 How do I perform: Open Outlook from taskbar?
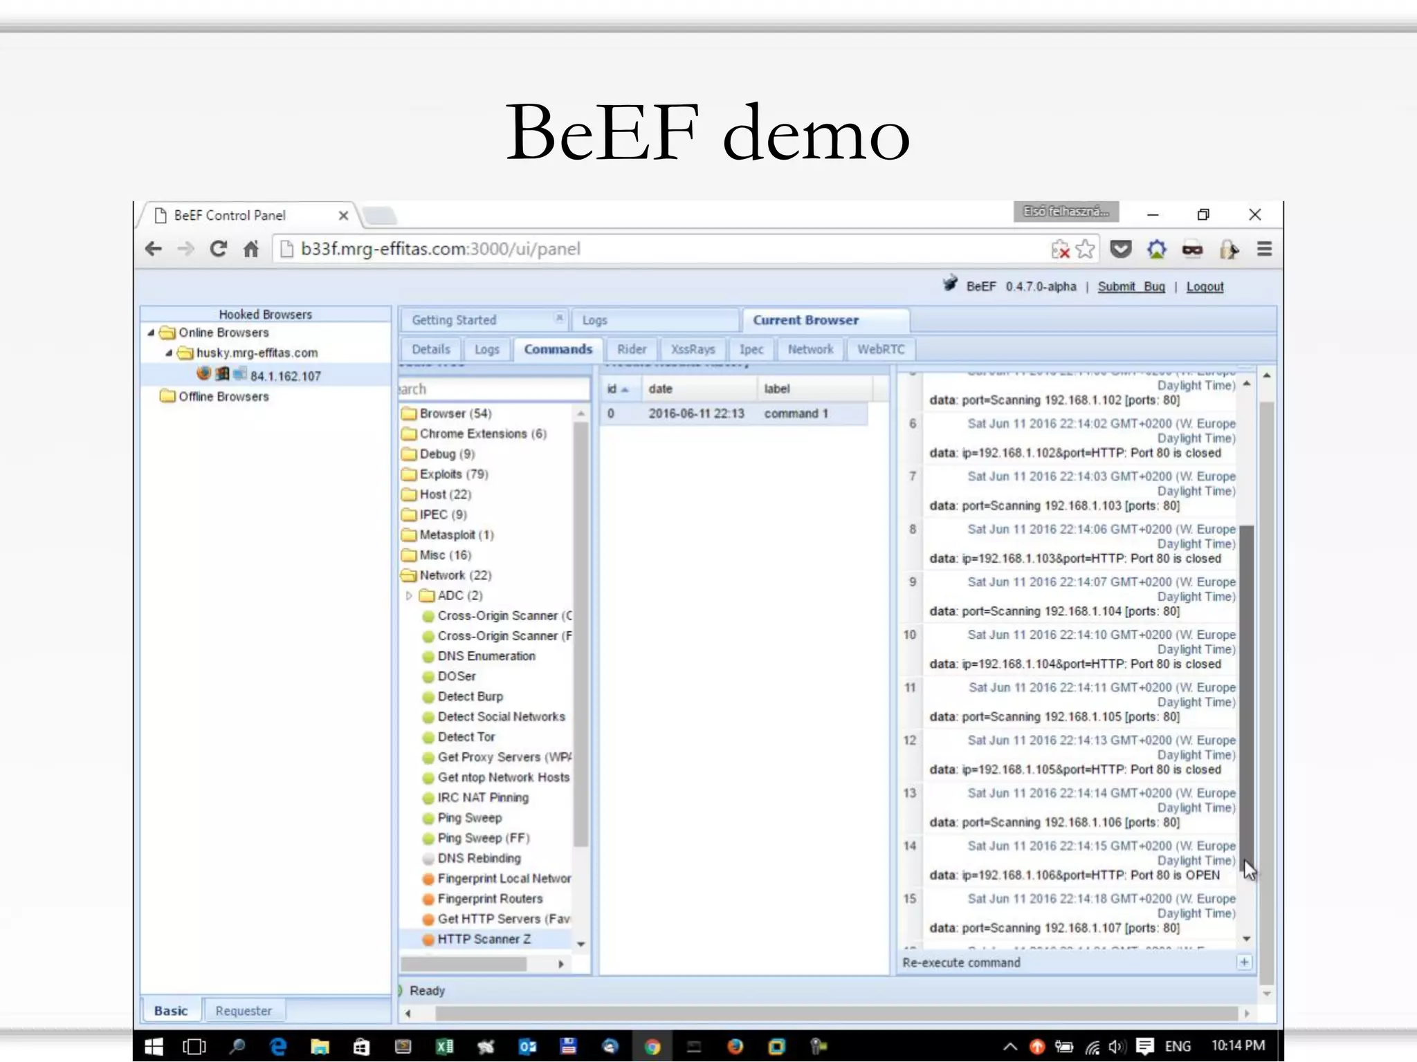click(x=527, y=1046)
